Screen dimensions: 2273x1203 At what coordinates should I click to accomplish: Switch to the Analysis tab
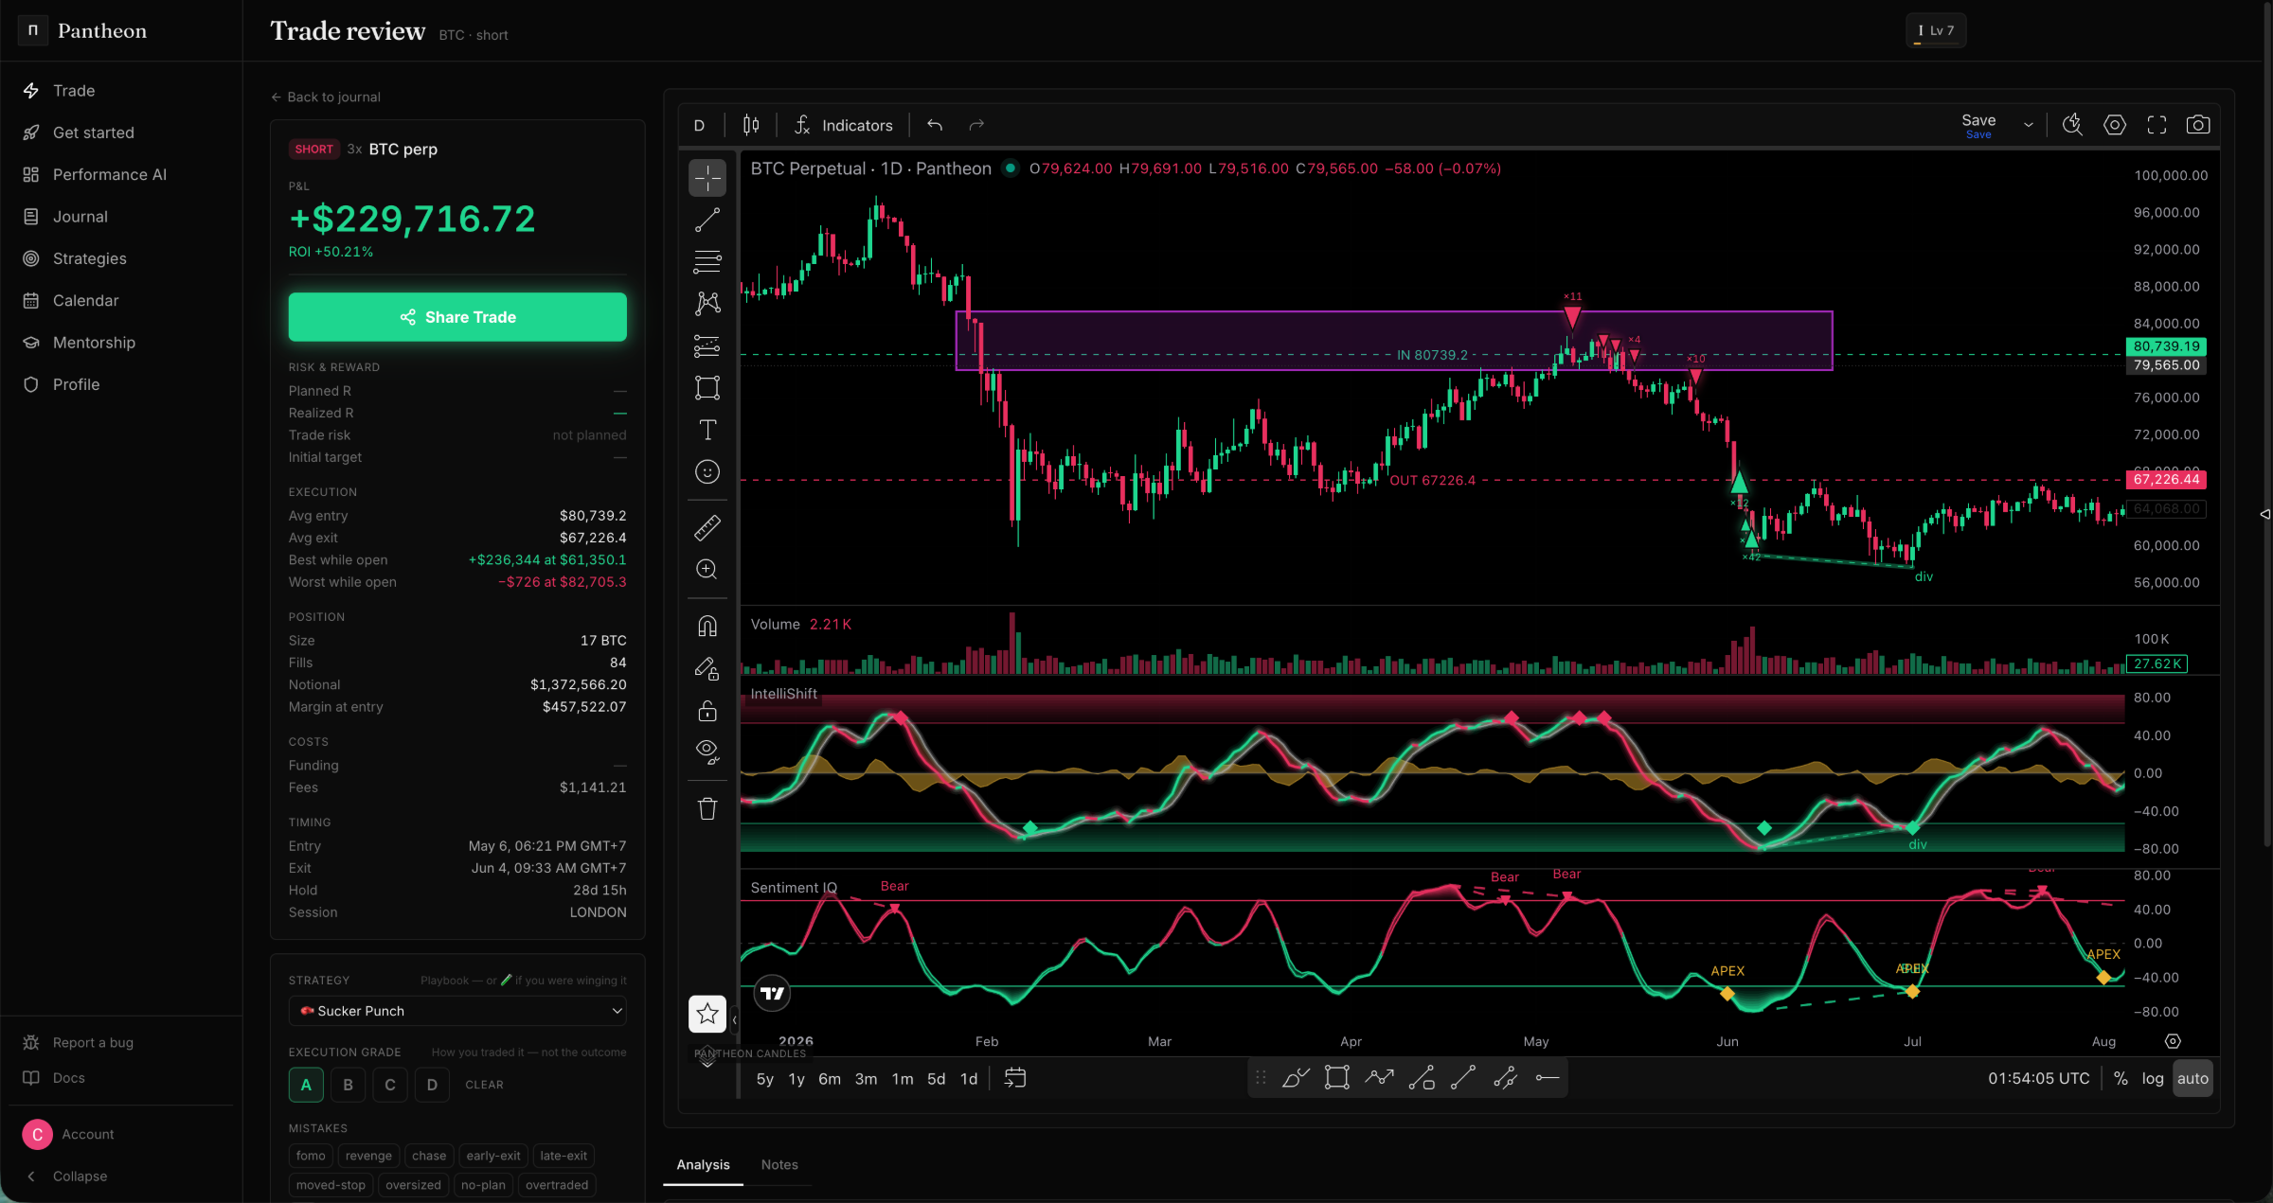coord(703,1164)
